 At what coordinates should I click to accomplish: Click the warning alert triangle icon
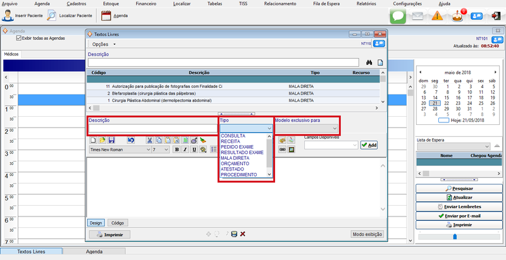pyautogui.click(x=437, y=16)
